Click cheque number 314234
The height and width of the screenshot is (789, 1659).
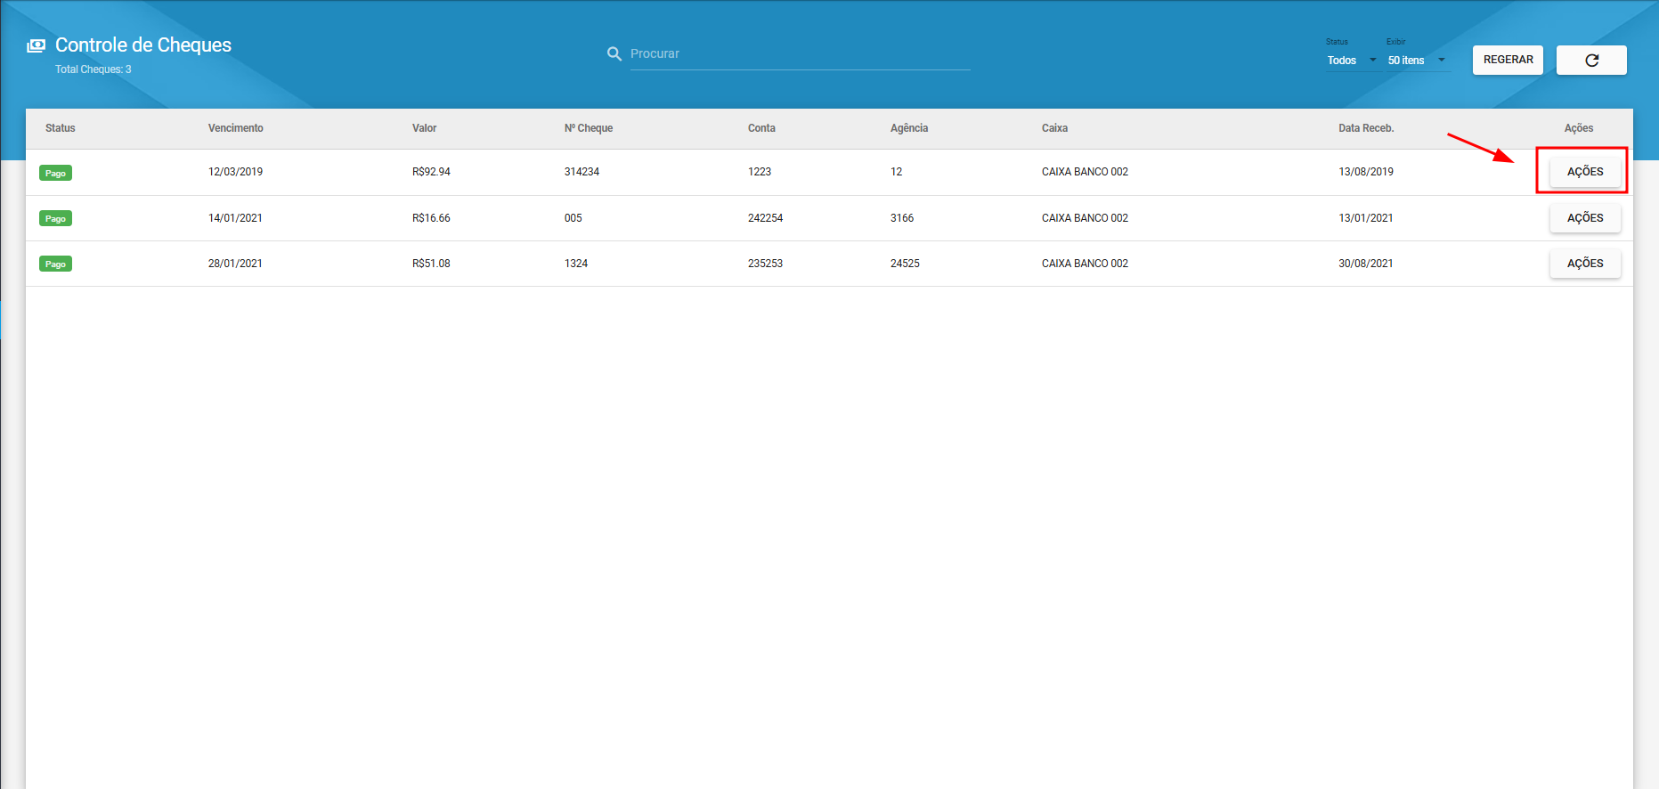point(581,172)
